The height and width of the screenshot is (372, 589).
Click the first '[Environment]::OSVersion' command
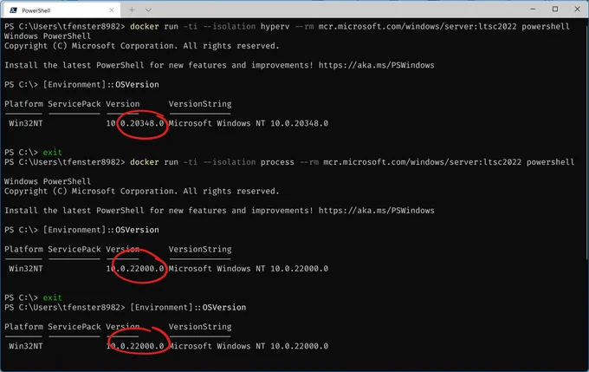pos(100,85)
